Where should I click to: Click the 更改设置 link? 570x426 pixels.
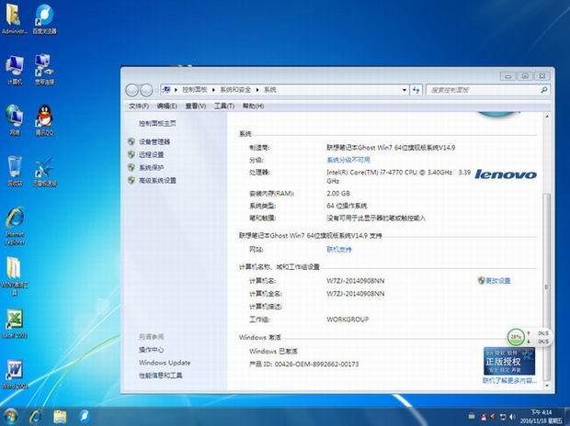497,280
